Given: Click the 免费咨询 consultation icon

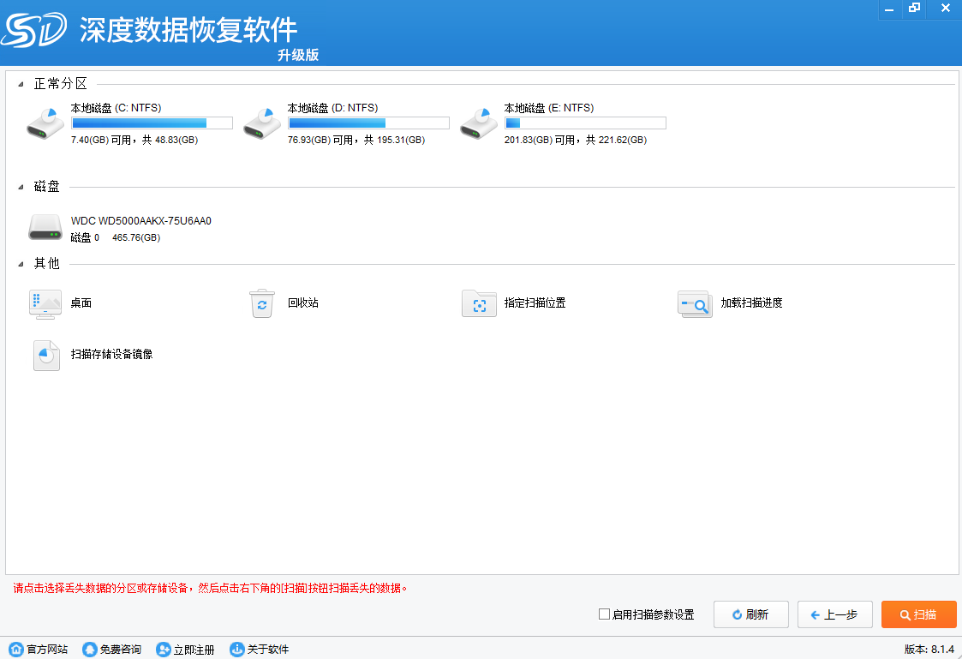Looking at the screenshot, I should coord(90,650).
